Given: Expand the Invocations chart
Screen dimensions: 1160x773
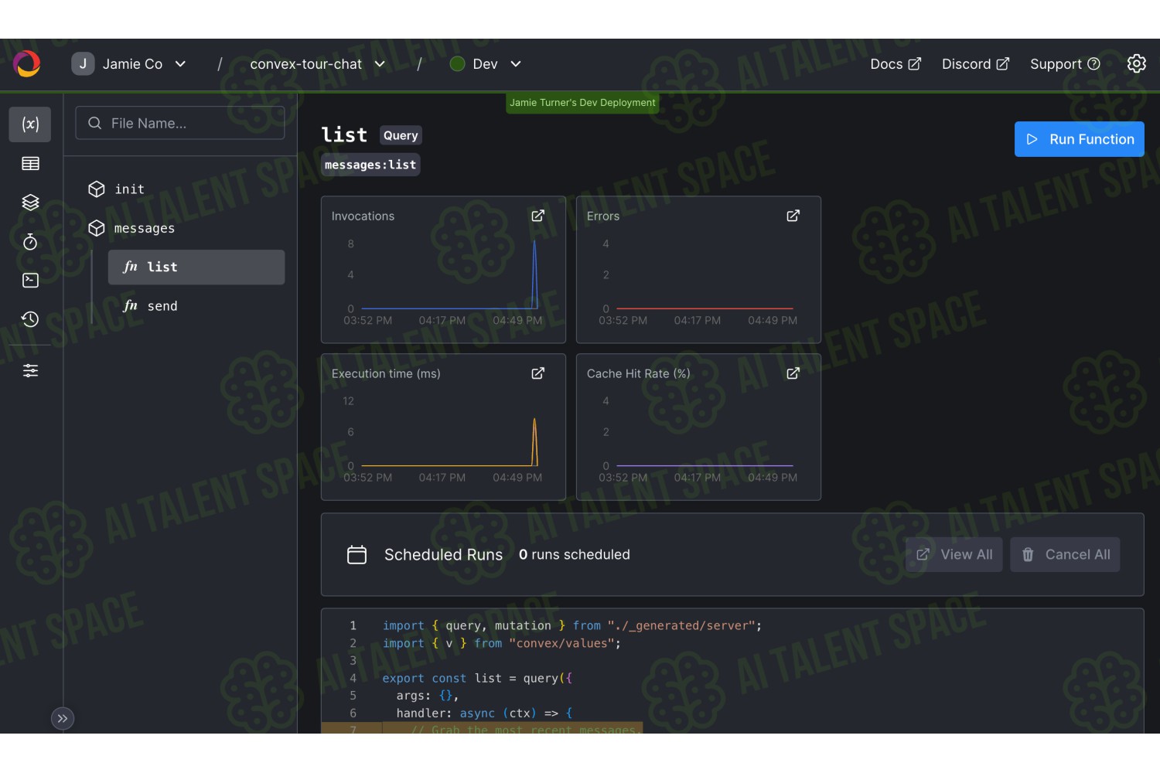Looking at the screenshot, I should (x=538, y=216).
